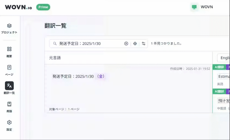Click the English translation field starting Estima

click(224, 76)
